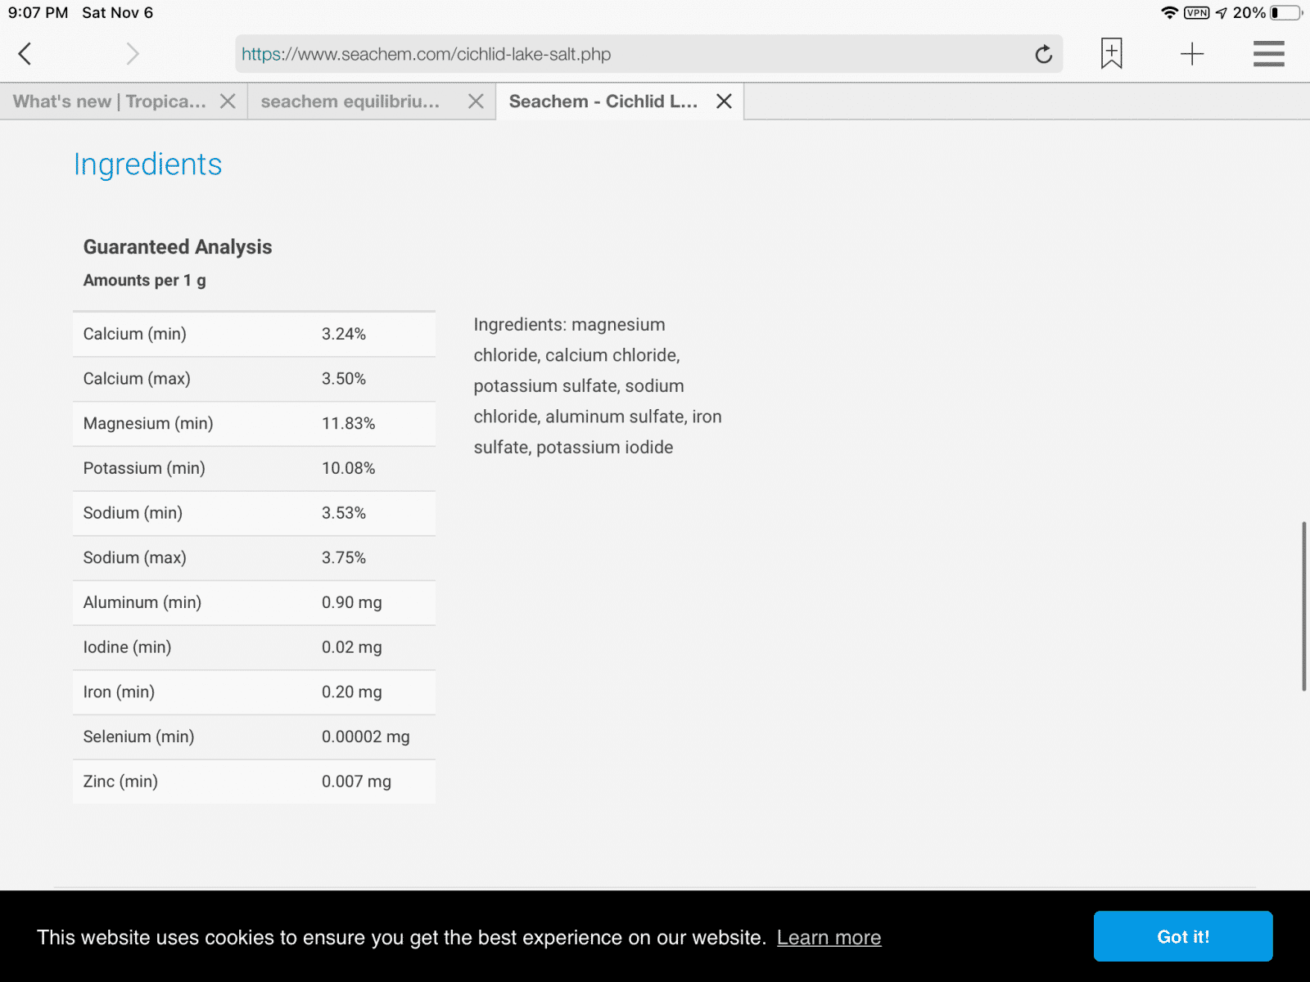The image size is (1310, 982).
Task: Click the 3.24% value
Action: 344,334
